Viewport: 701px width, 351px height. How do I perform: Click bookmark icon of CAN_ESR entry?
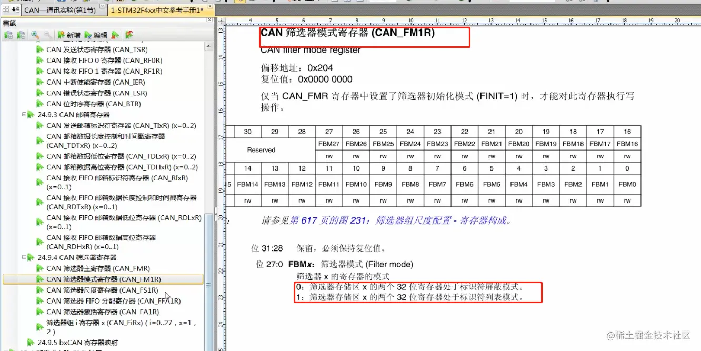click(40, 93)
